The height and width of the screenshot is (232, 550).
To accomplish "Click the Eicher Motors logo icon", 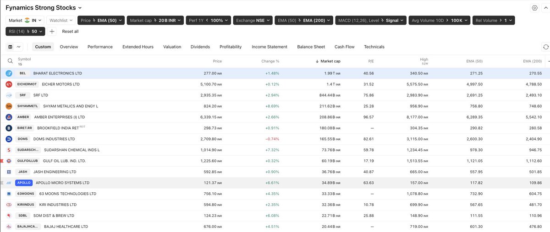I will coord(9,84).
